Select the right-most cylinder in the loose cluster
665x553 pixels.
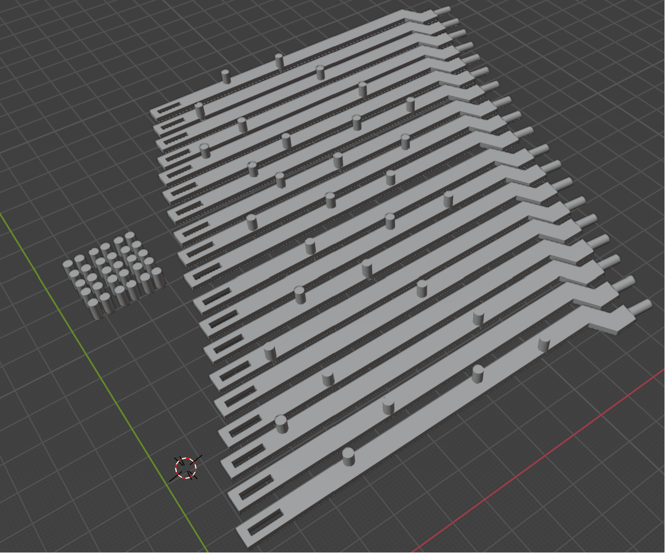click(157, 278)
